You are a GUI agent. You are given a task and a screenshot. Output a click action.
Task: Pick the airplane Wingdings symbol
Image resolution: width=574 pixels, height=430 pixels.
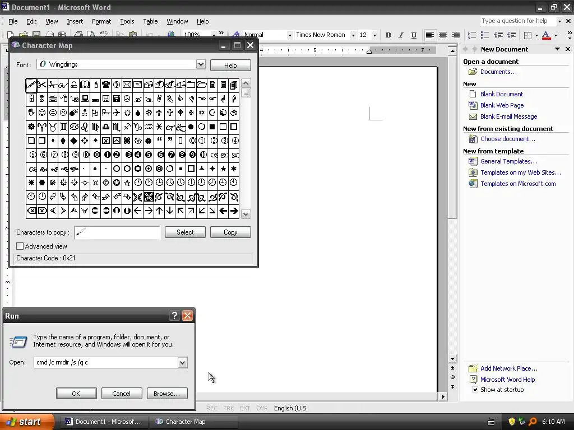[x=117, y=113]
